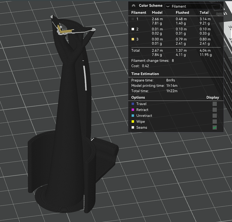The image size is (232, 222).
Task: Click filament 1 black color square
Action: tap(133, 19)
